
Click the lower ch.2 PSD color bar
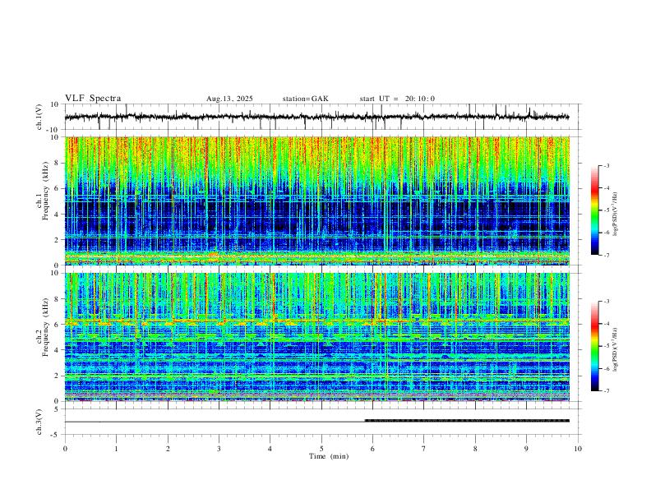tap(595, 346)
